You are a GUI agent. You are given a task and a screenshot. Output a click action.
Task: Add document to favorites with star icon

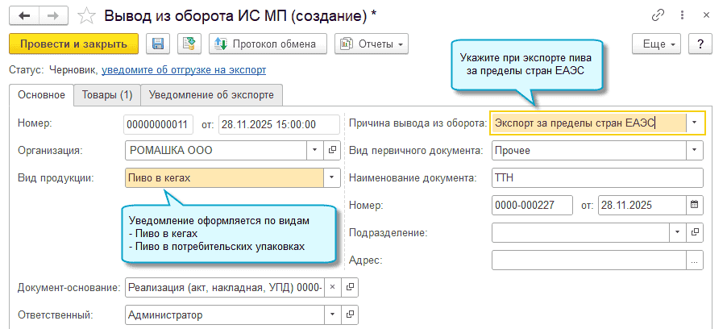(88, 15)
